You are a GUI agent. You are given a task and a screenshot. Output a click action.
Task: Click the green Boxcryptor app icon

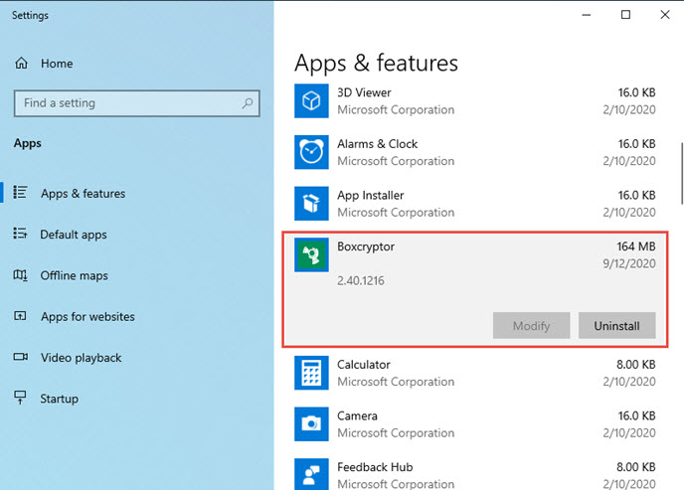coord(311,255)
